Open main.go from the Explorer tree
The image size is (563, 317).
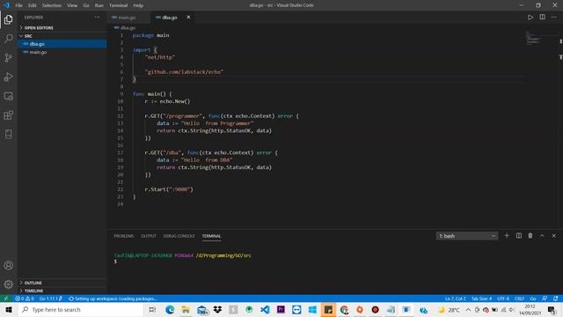(62, 52)
